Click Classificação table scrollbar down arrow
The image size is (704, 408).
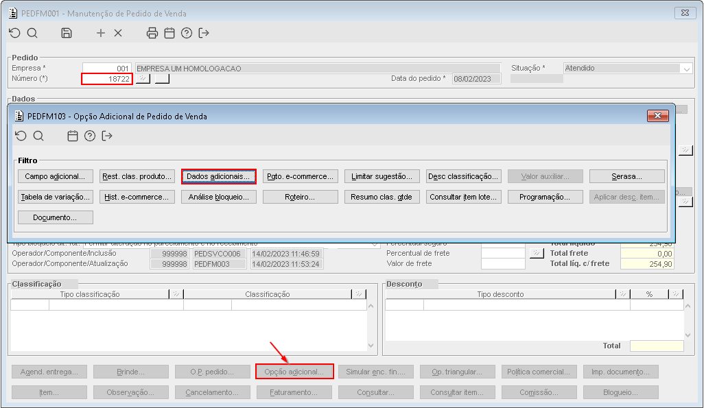pos(371,345)
